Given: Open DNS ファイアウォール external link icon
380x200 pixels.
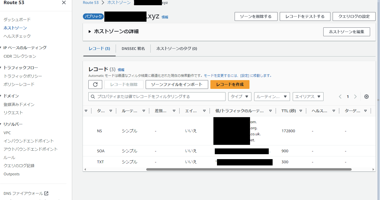Looking at the screenshot, I should [46, 193].
